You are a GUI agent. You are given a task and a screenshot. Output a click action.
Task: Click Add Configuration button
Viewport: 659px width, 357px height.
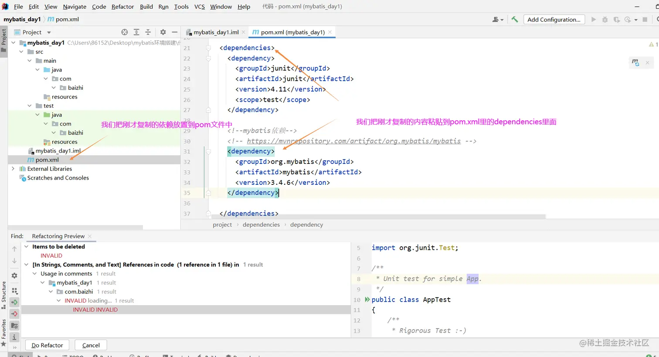coord(554,19)
